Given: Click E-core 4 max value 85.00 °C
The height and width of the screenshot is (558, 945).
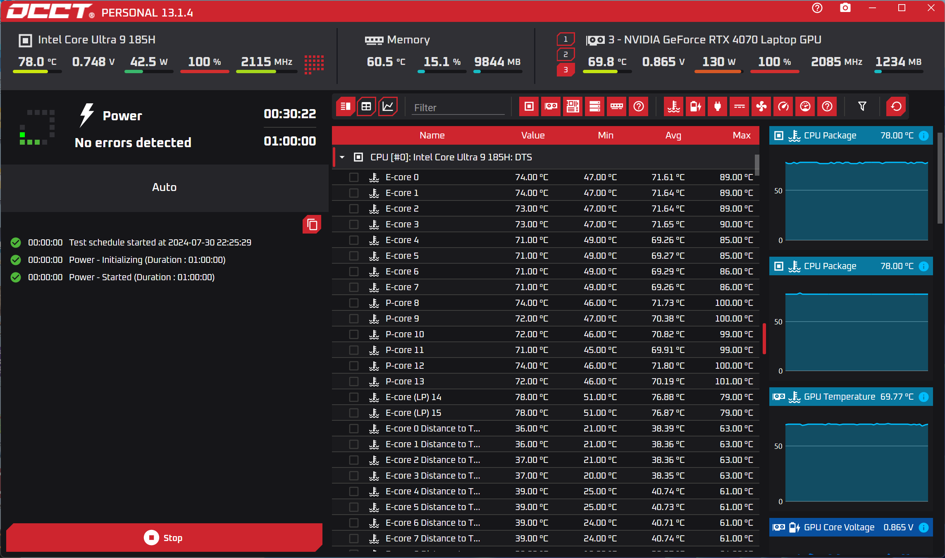Looking at the screenshot, I should 736,240.
